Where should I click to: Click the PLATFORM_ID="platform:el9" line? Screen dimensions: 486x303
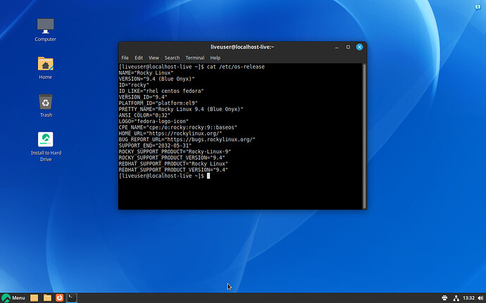[x=158, y=103]
